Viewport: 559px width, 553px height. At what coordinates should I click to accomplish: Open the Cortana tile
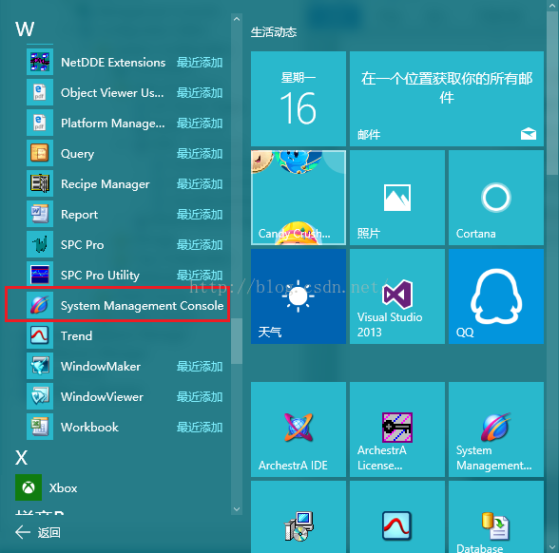[496, 198]
